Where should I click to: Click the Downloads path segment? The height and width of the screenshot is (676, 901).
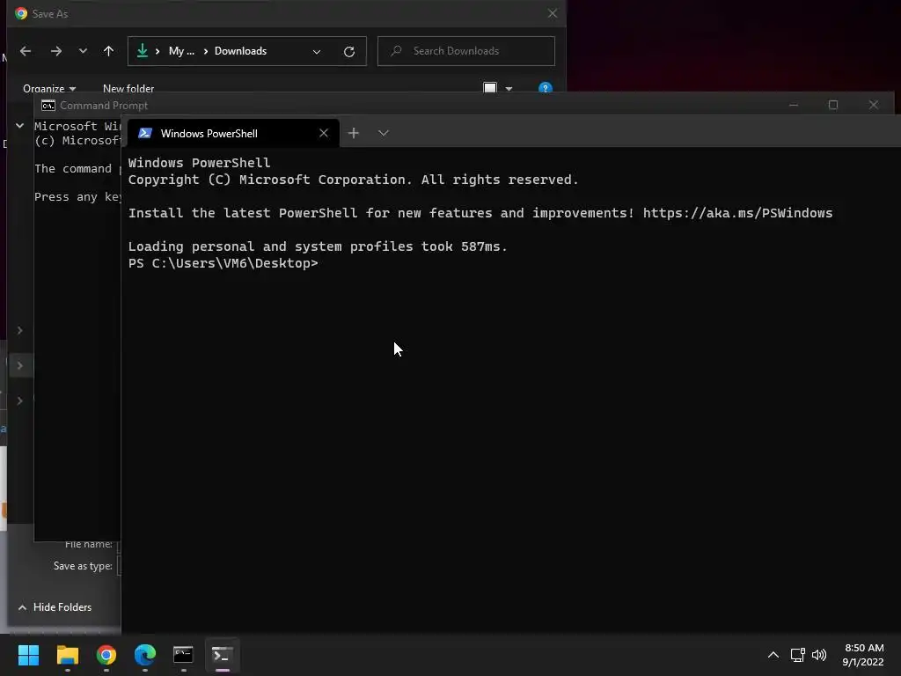coord(240,51)
